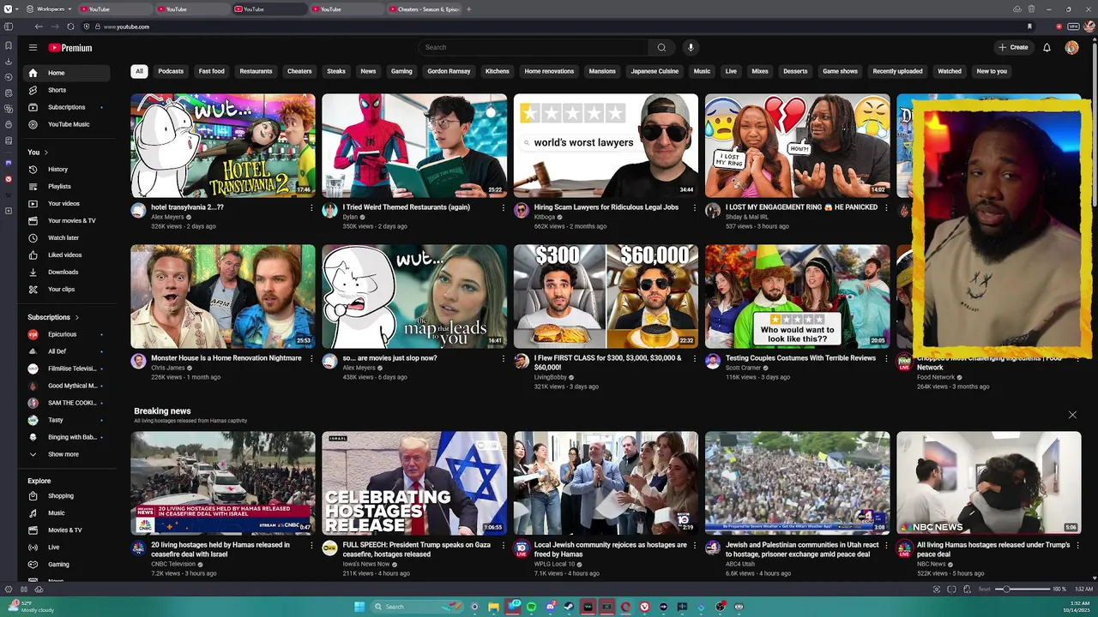Open the notifications bell

coord(1047,47)
